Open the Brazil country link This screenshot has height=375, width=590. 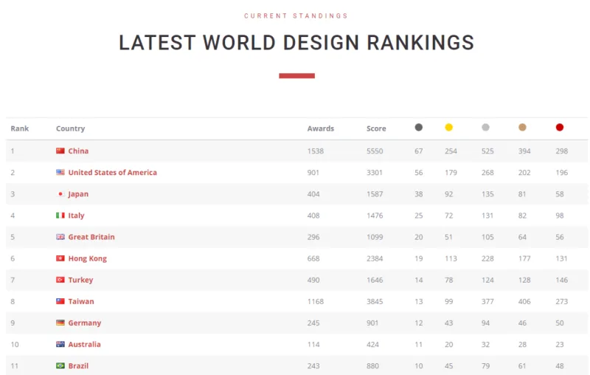(78, 365)
